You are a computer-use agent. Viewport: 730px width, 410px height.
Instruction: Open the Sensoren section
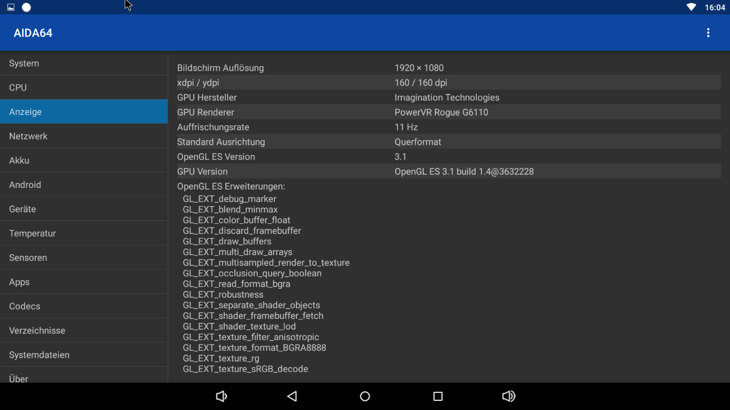click(x=84, y=257)
